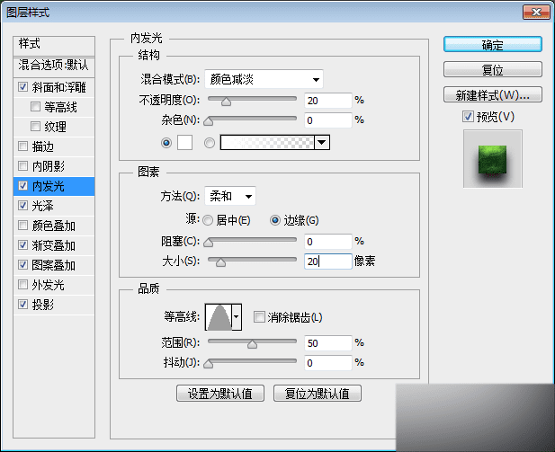Confirm with the 确定 button

coord(492,45)
